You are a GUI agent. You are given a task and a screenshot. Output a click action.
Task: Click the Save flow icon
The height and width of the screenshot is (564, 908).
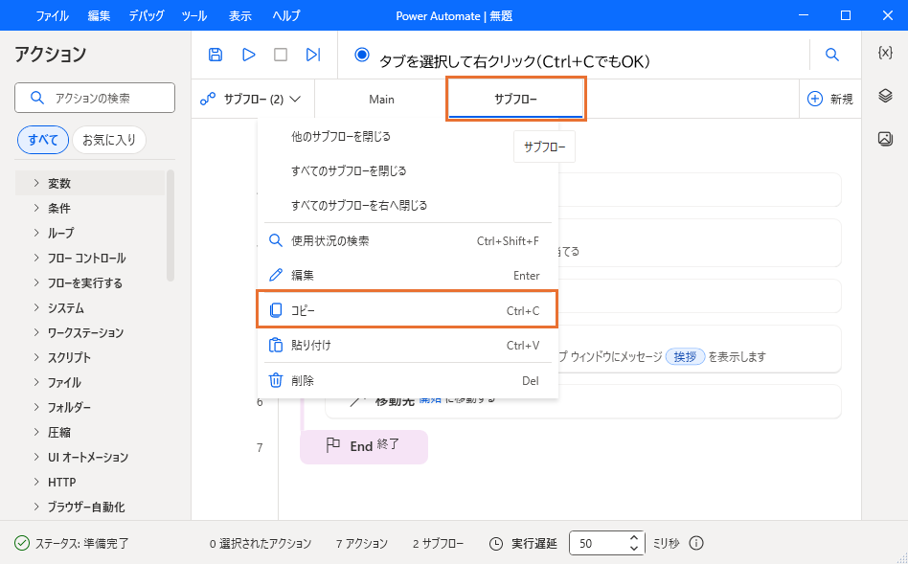click(216, 55)
